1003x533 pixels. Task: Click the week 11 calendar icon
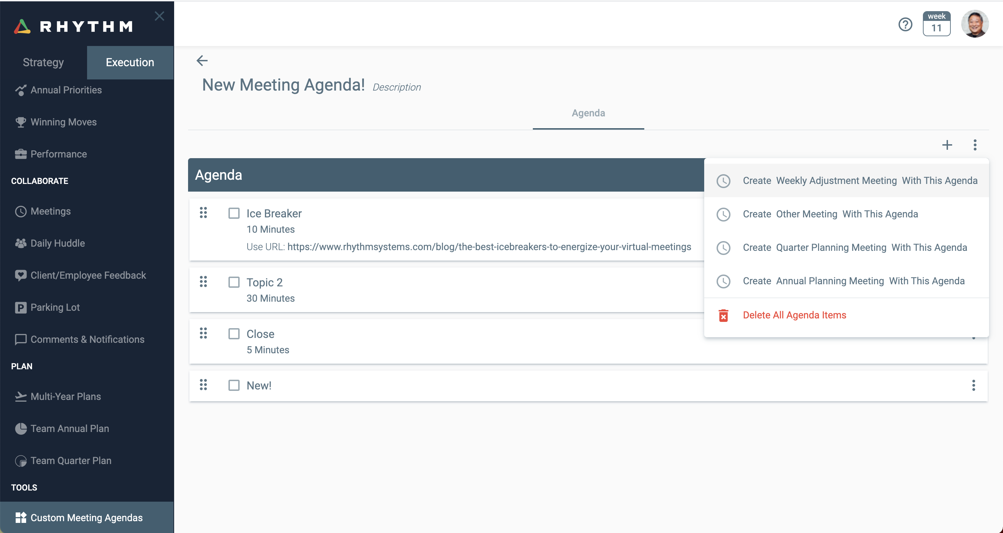tap(936, 24)
